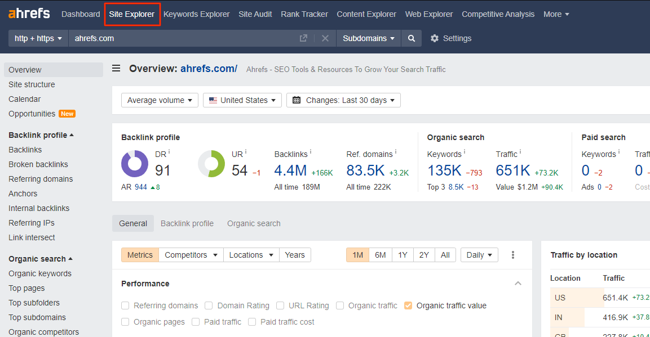650x337 pixels.
Task: Enable URL Rating checkbox
Action: [280, 305]
